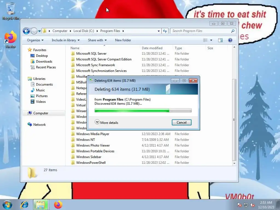Click the Computer breadcrumb in address bar
Image resolution: width=280 pixels, height=210 pixels.
coord(60,31)
